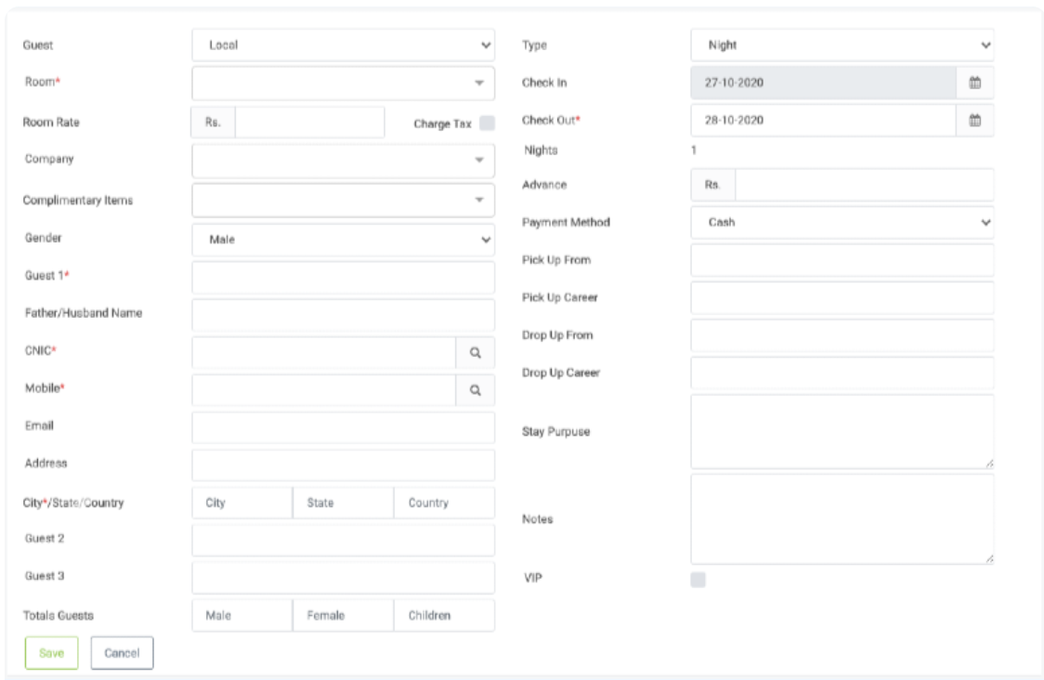1044x680 pixels.
Task: Enable the Charge Tax checkbox
Action: tap(488, 123)
